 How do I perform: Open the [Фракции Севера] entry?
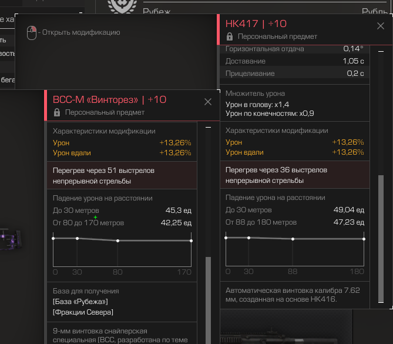(x=83, y=312)
